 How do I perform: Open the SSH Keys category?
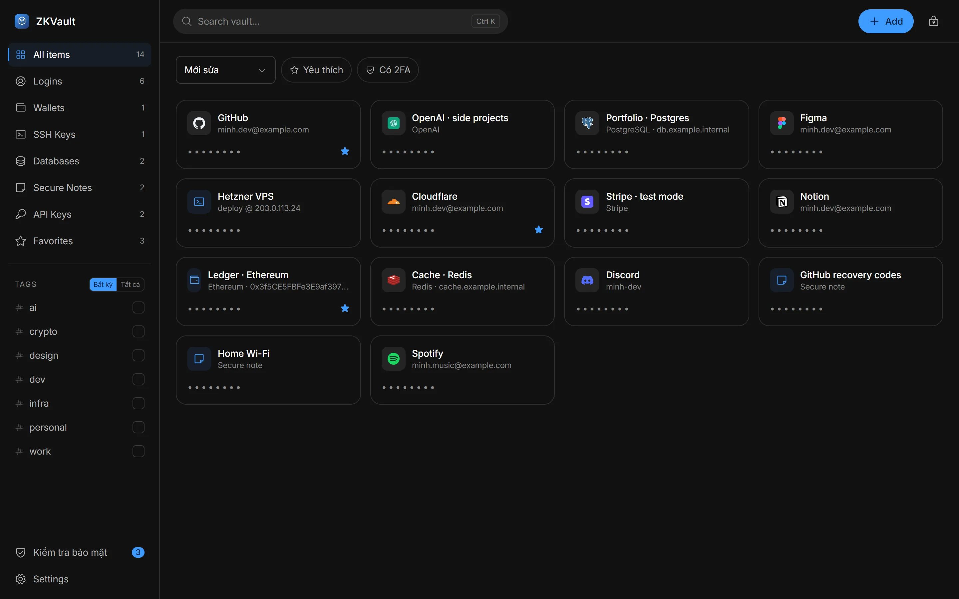point(79,134)
